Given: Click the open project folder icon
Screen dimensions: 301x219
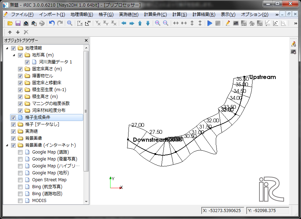Looking at the screenshot, I should 10,24.
